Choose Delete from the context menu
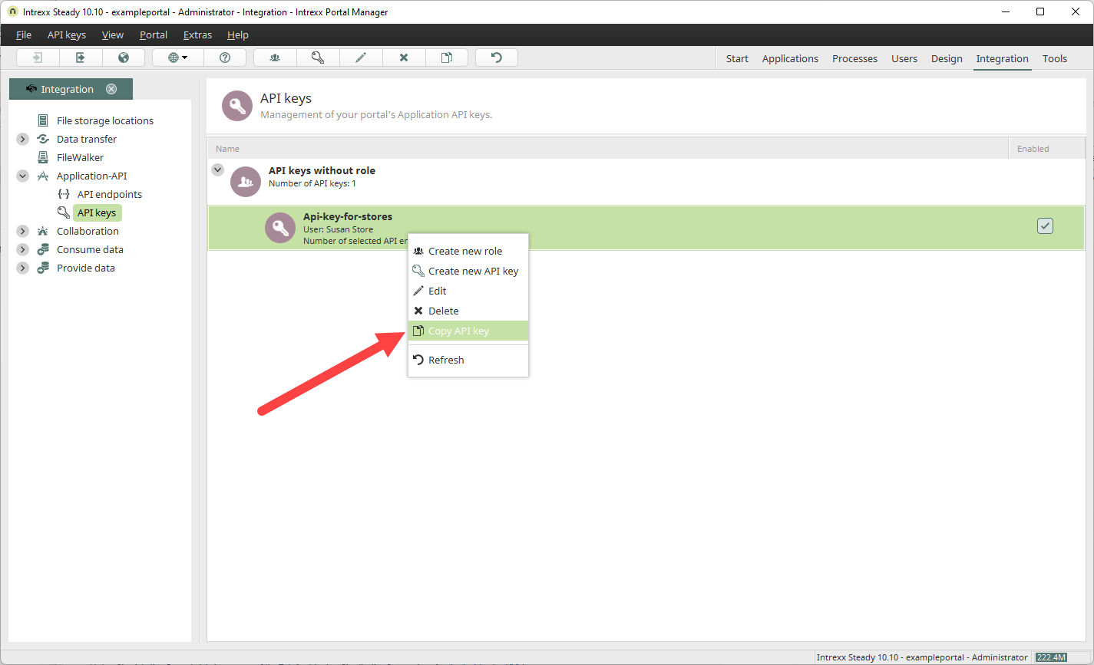 point(468,311)
